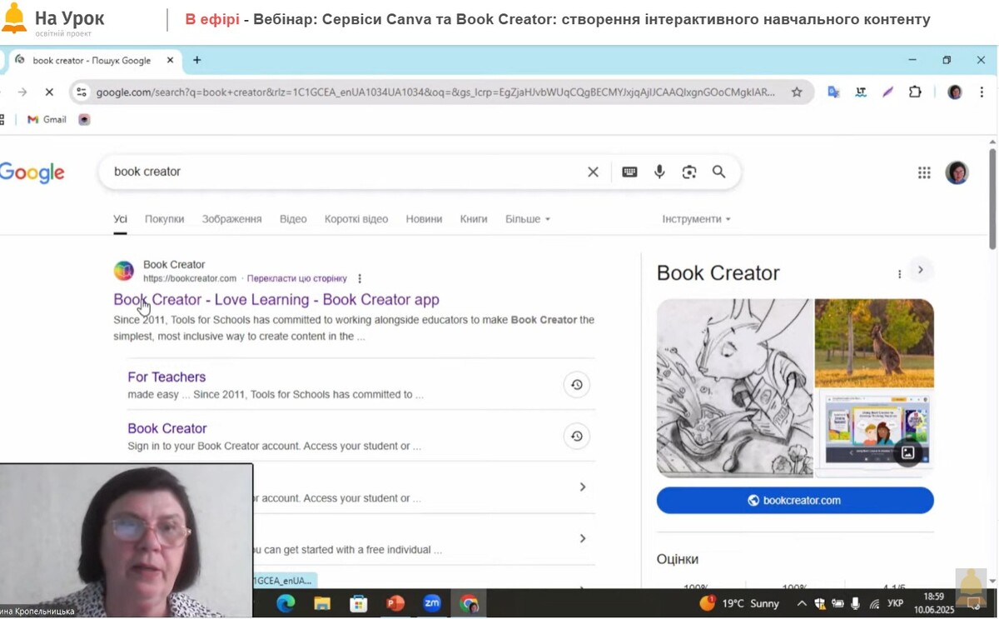Open Zoom from the taskbar
The height and width of the screenshot is (619, 999).
[x=432, y=604]
